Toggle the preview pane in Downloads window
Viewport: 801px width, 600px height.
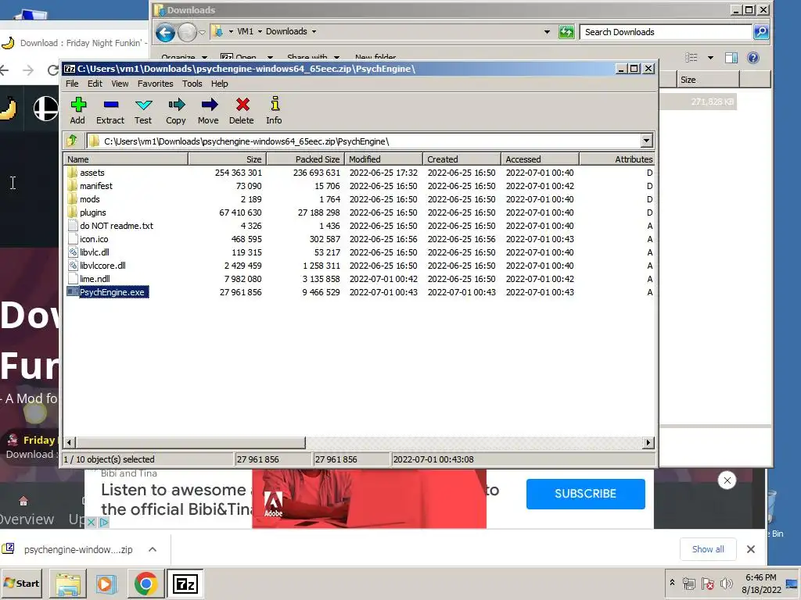[731, 58]
